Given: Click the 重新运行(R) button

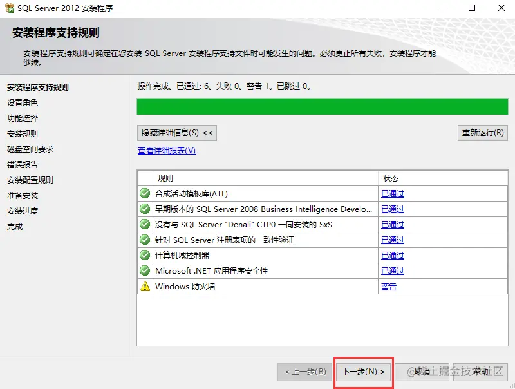Looking at the screenshot, I should pyautogui.click(x=482, y=133).
